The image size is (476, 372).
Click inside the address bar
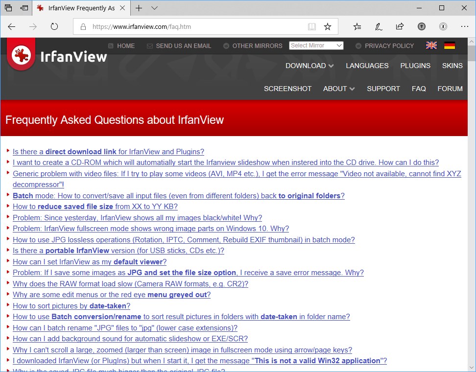196,27
